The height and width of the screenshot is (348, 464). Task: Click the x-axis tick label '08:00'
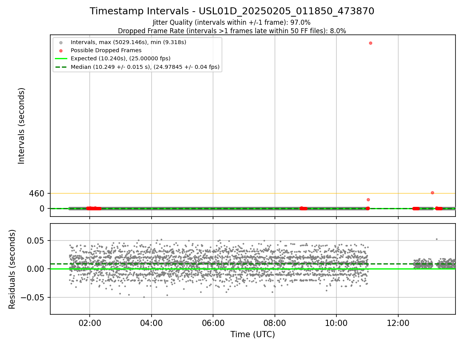point(275,324)
